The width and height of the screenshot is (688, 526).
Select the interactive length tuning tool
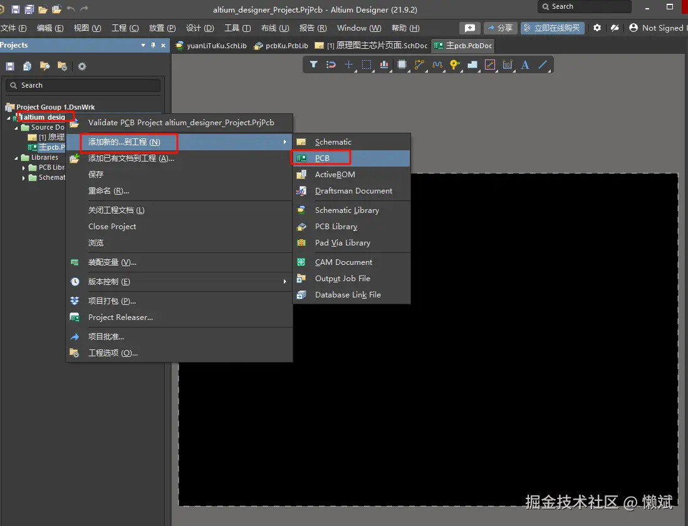[437, 64]
